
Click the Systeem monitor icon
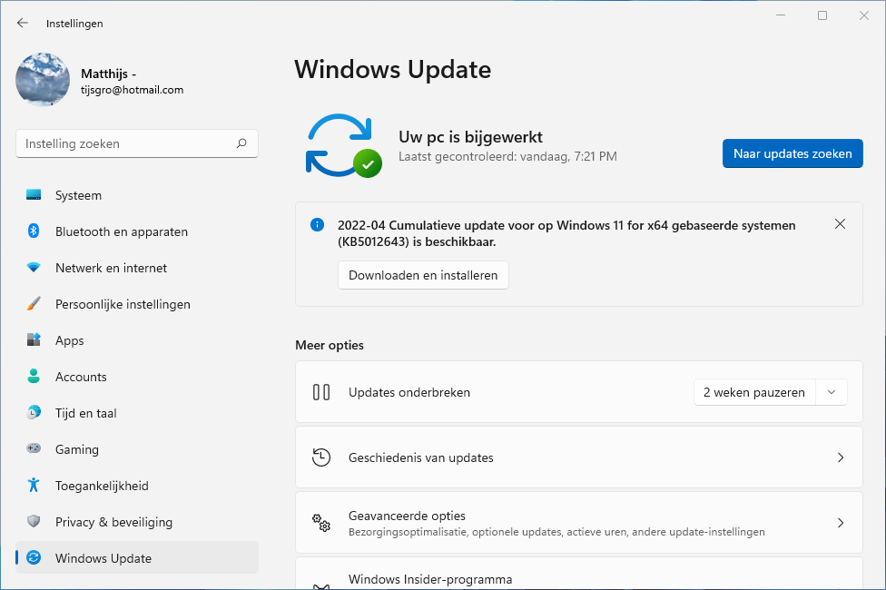pyautogui.click(x=34, y=195)
